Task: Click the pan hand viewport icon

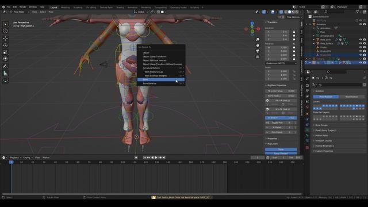Action: click(x=258, y=45)
